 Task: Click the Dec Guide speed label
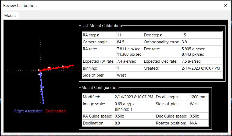(x=172, y=116)
